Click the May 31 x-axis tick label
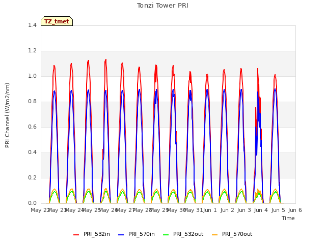Viewport: 326px width, 244px height. tap(193, 210)
